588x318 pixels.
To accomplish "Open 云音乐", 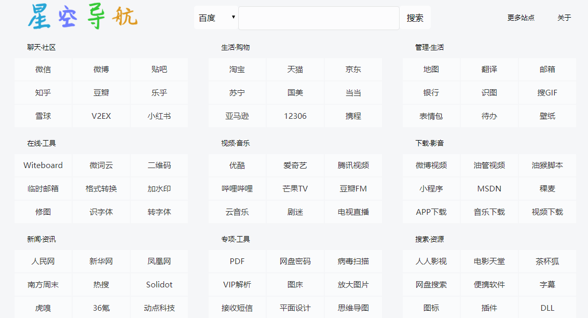I will click(237, 212).
